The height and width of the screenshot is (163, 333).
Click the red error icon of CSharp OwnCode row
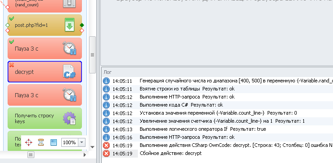tap(106, 146)
